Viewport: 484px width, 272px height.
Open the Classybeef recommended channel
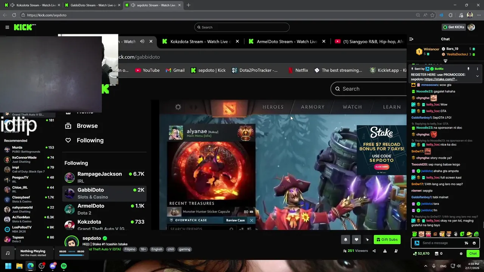(29, 199)
